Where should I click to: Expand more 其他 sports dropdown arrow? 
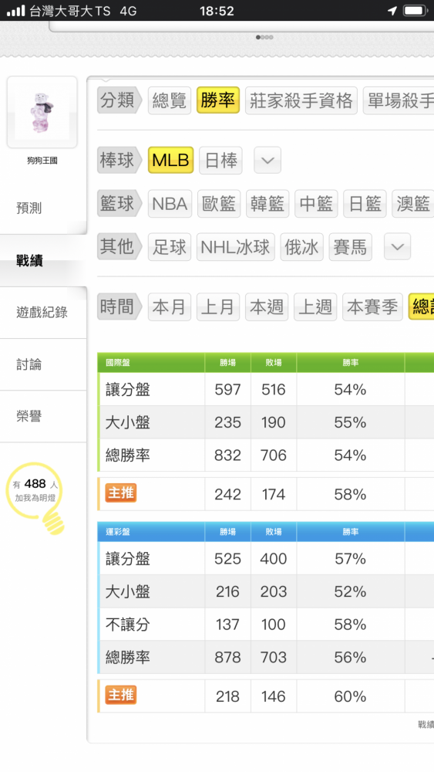[x=397, y=247]
